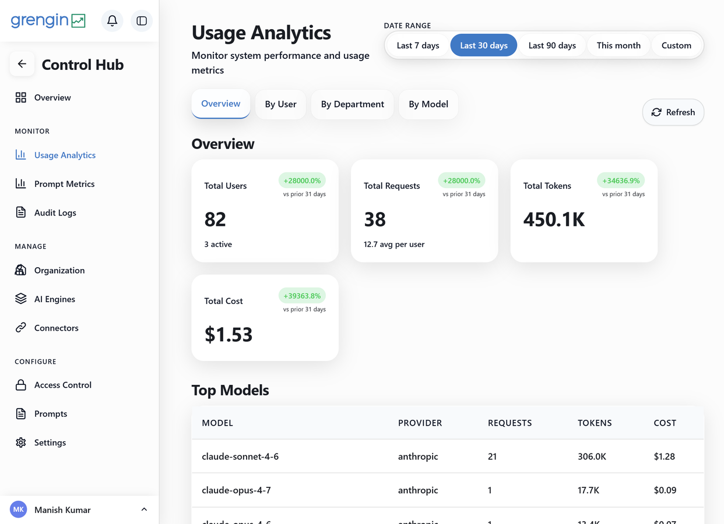Click the MODEL column header

pos(217,423)
